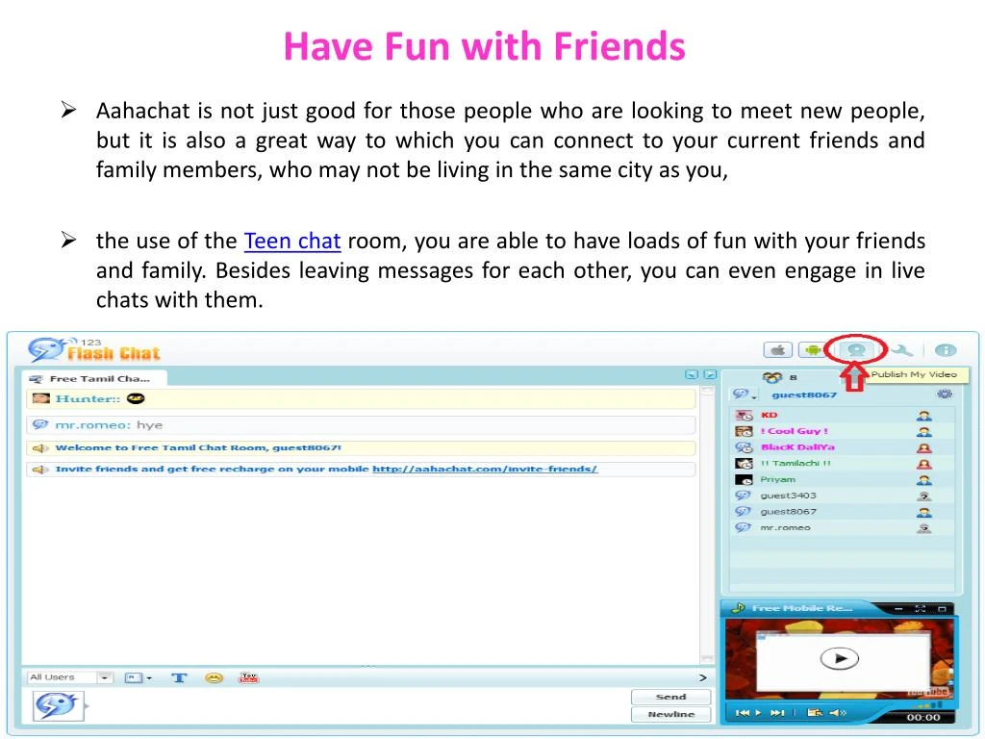
Task: Open the info icon in chat header
Action: click(946, 350)
